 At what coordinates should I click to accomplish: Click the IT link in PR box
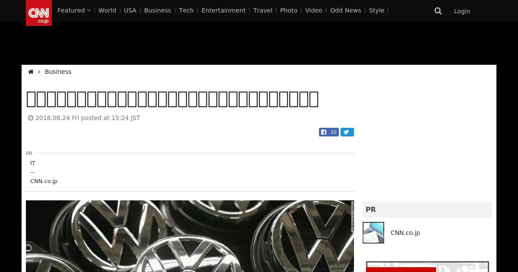coord(33,163)
